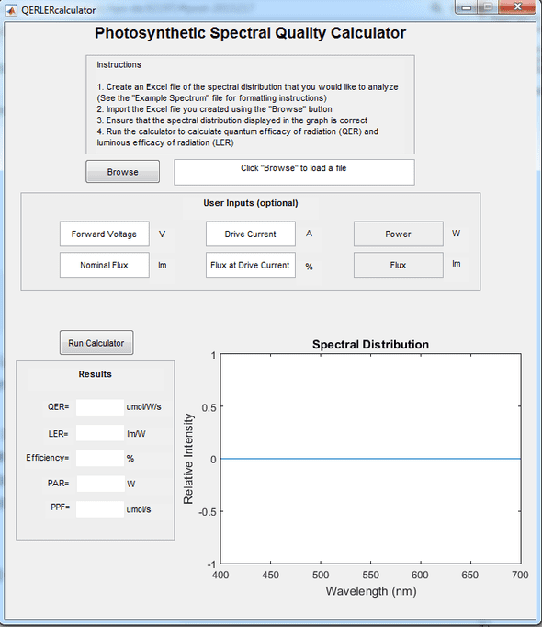Click the file path display box

pyautogui.click(x=294, y=172)
